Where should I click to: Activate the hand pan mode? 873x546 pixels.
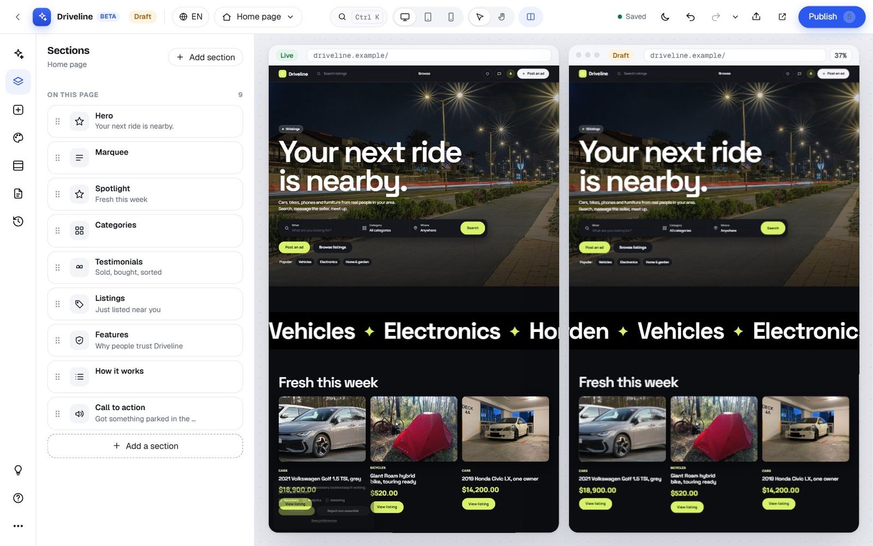501,17
